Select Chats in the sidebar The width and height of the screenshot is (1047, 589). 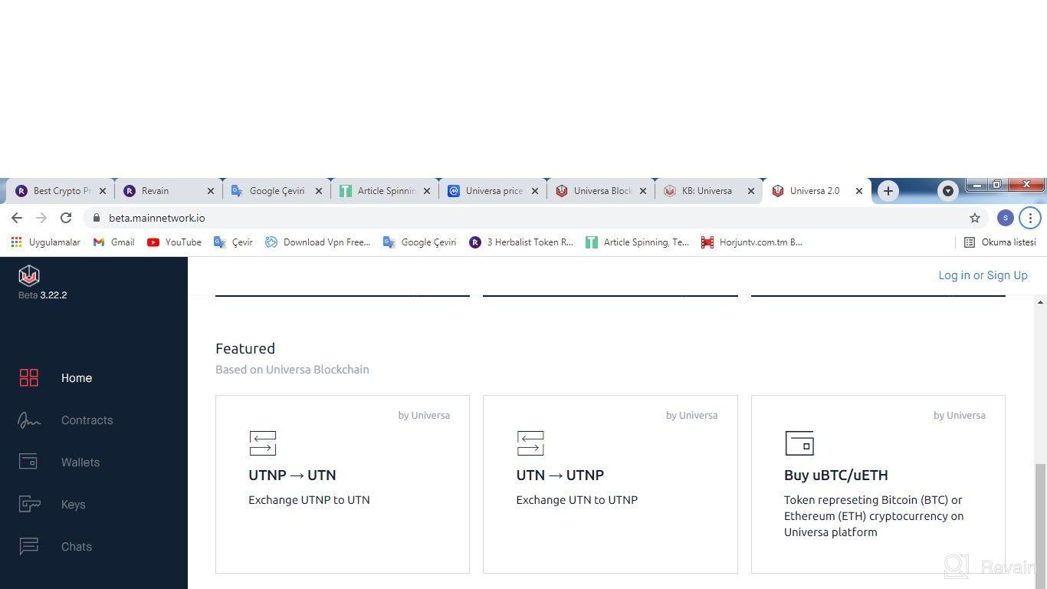pyautogui.click(x=77, y=547)
